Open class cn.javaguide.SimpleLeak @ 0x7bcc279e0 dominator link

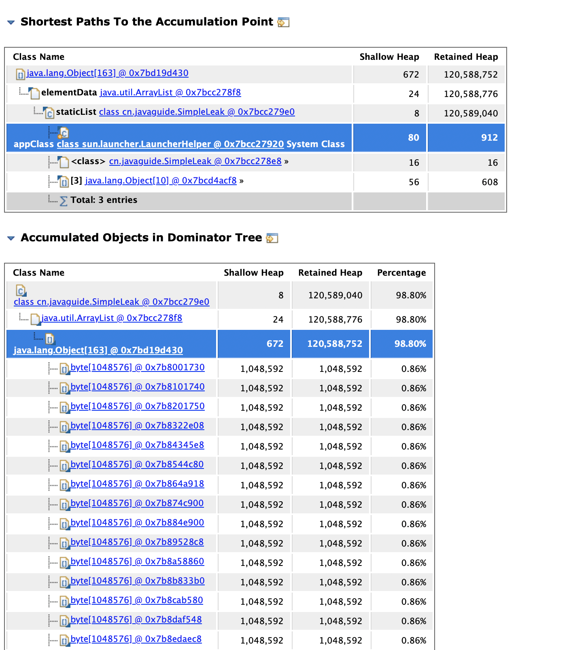click(x=112, y=302)
